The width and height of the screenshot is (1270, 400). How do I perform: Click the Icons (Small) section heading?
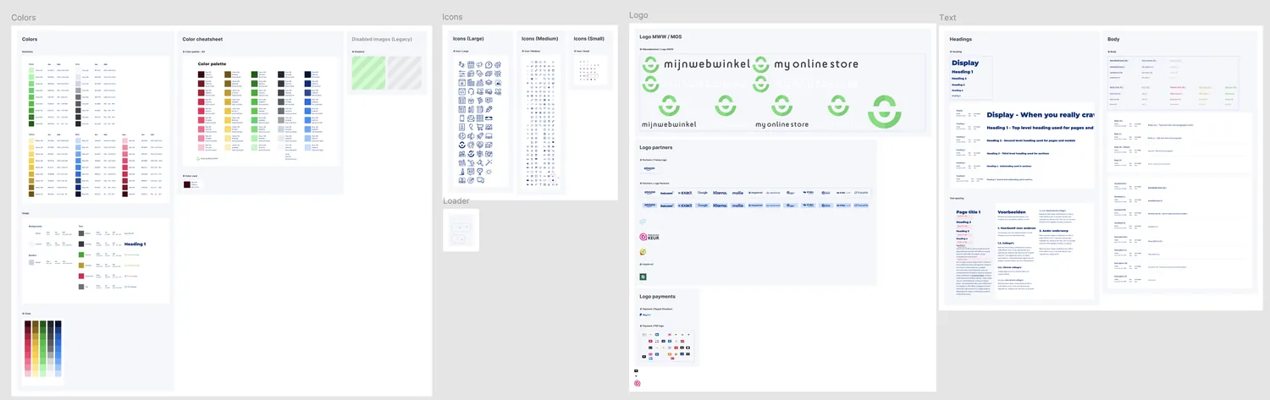pyautogui.click(x=589, y=39)
